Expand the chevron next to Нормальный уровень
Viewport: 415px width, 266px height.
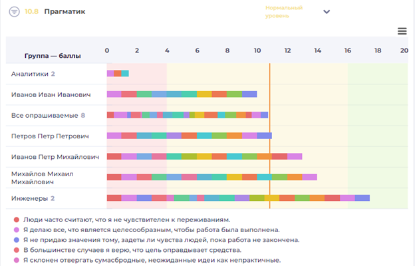click(327, 12)
